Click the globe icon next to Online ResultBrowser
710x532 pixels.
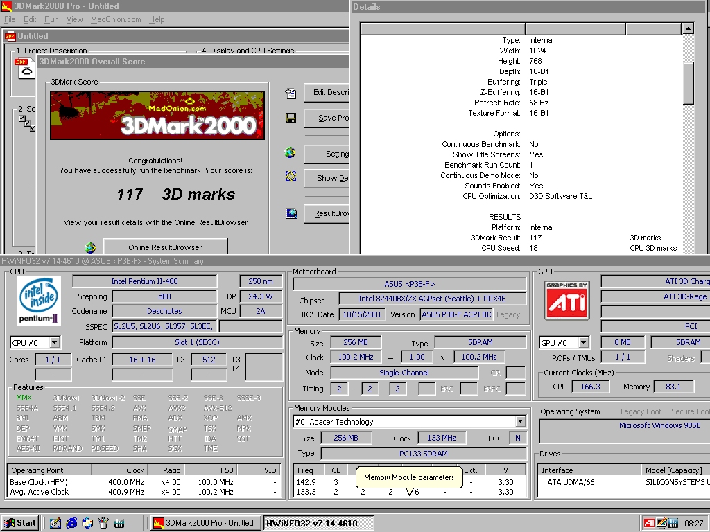point(90,247)
